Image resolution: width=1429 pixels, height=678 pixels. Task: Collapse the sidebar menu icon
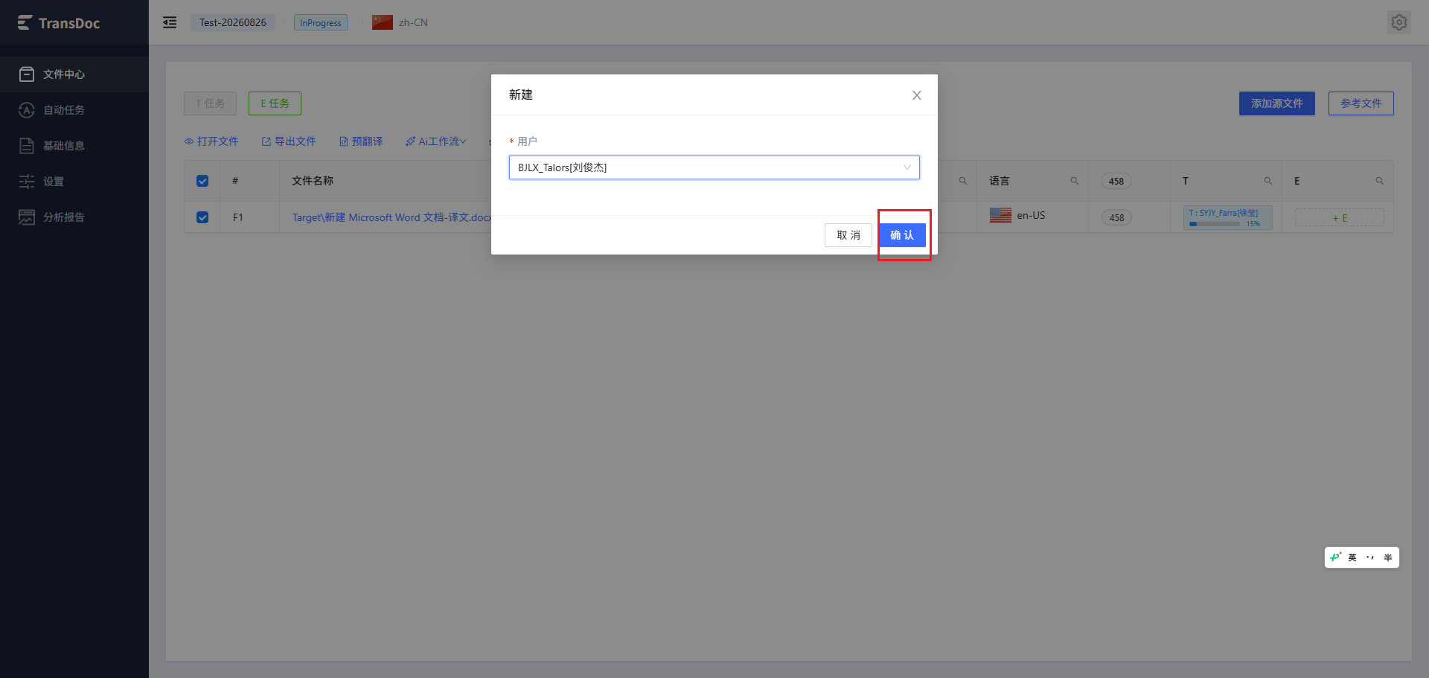tap(170, 22)
